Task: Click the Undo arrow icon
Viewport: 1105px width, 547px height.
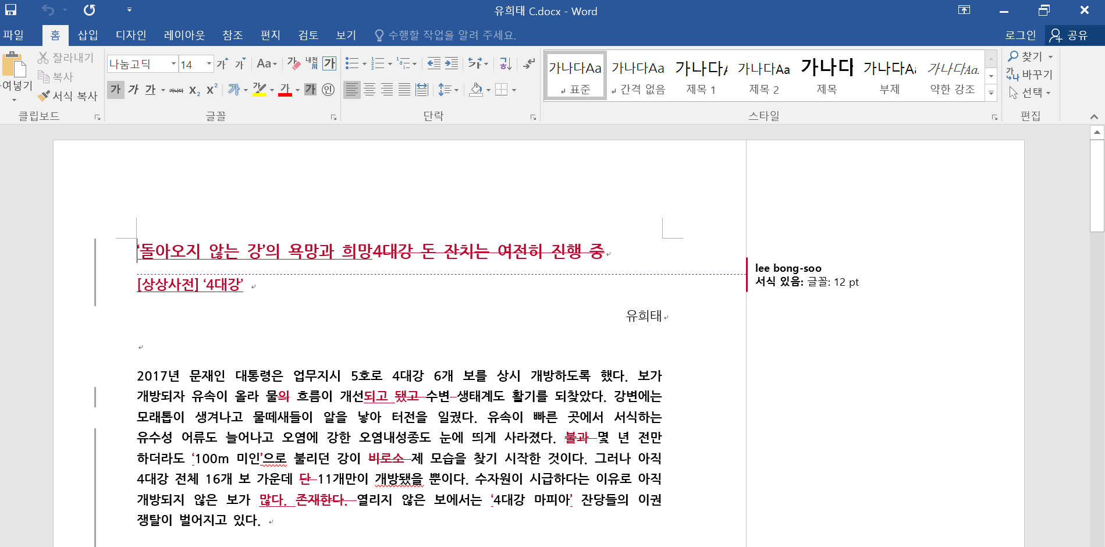Action: click(48, 10)
